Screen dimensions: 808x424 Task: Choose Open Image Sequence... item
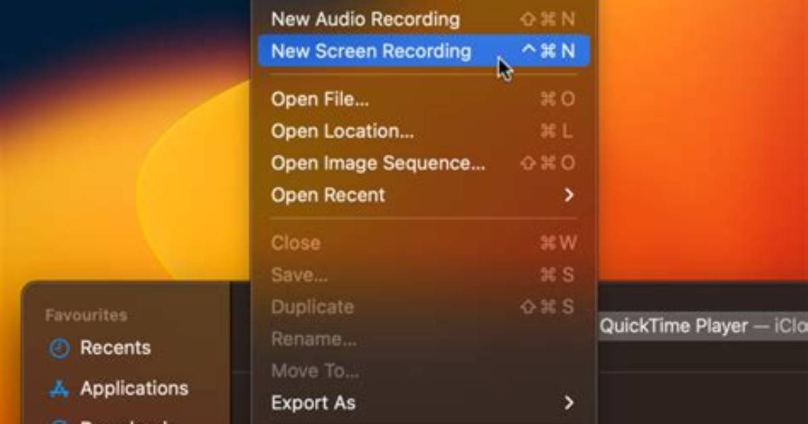tap(424, 163)
